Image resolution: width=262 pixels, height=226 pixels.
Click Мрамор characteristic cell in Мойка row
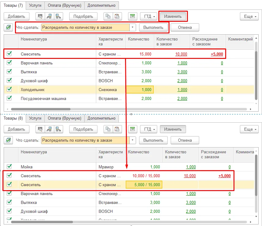point(111,167)
